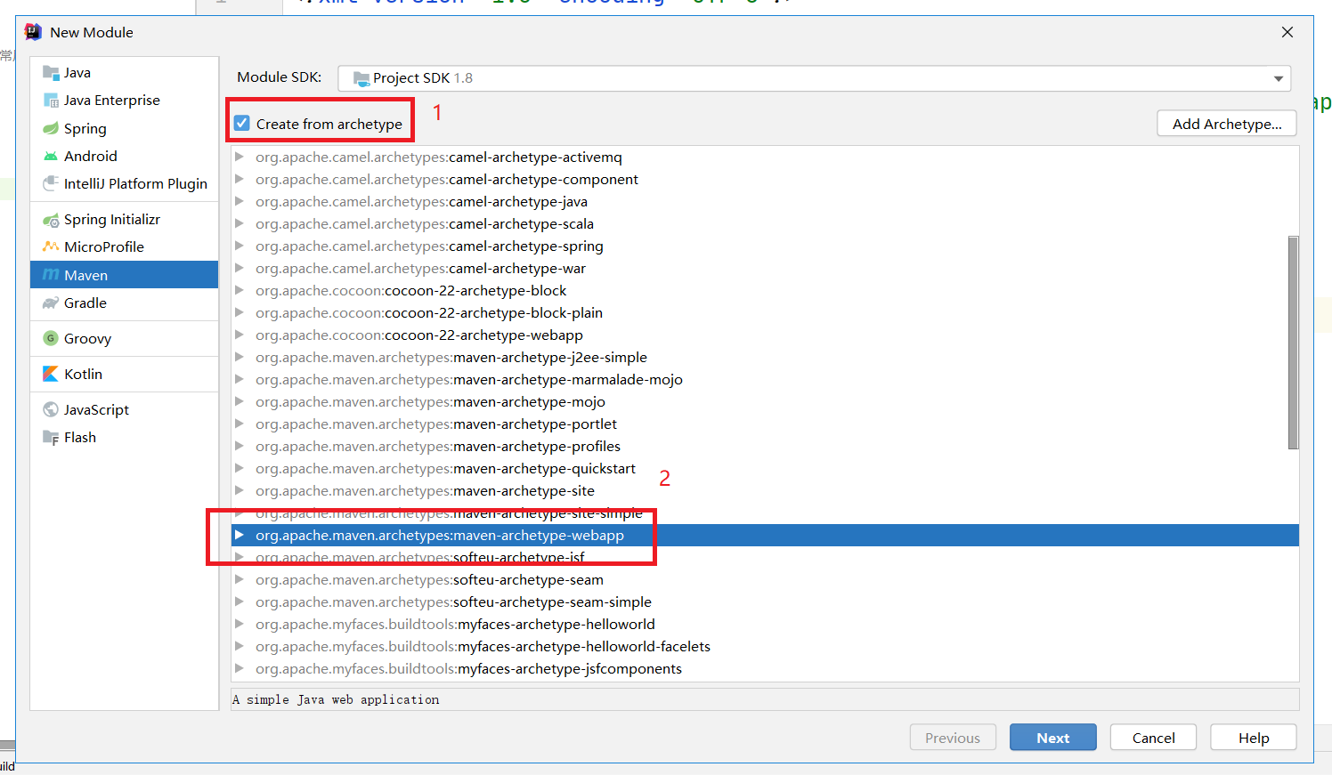
Task: Toggle the Create from archetype checkbox
Action: point(242,124)
